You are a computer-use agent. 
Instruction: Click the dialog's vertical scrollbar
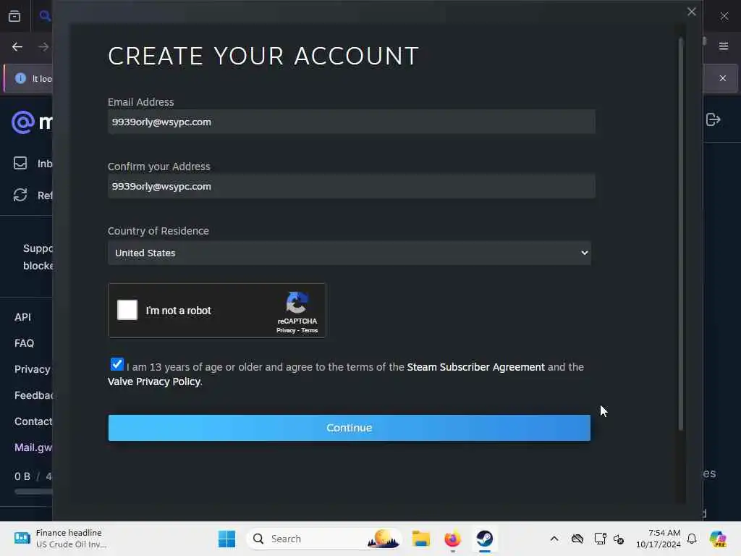pyautogui.click(x=680, y=234)
